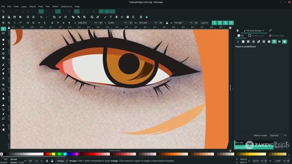This screenshot has height=164, width=292.
Task: Increase the Y position value
Action: (x=131, y=23)
